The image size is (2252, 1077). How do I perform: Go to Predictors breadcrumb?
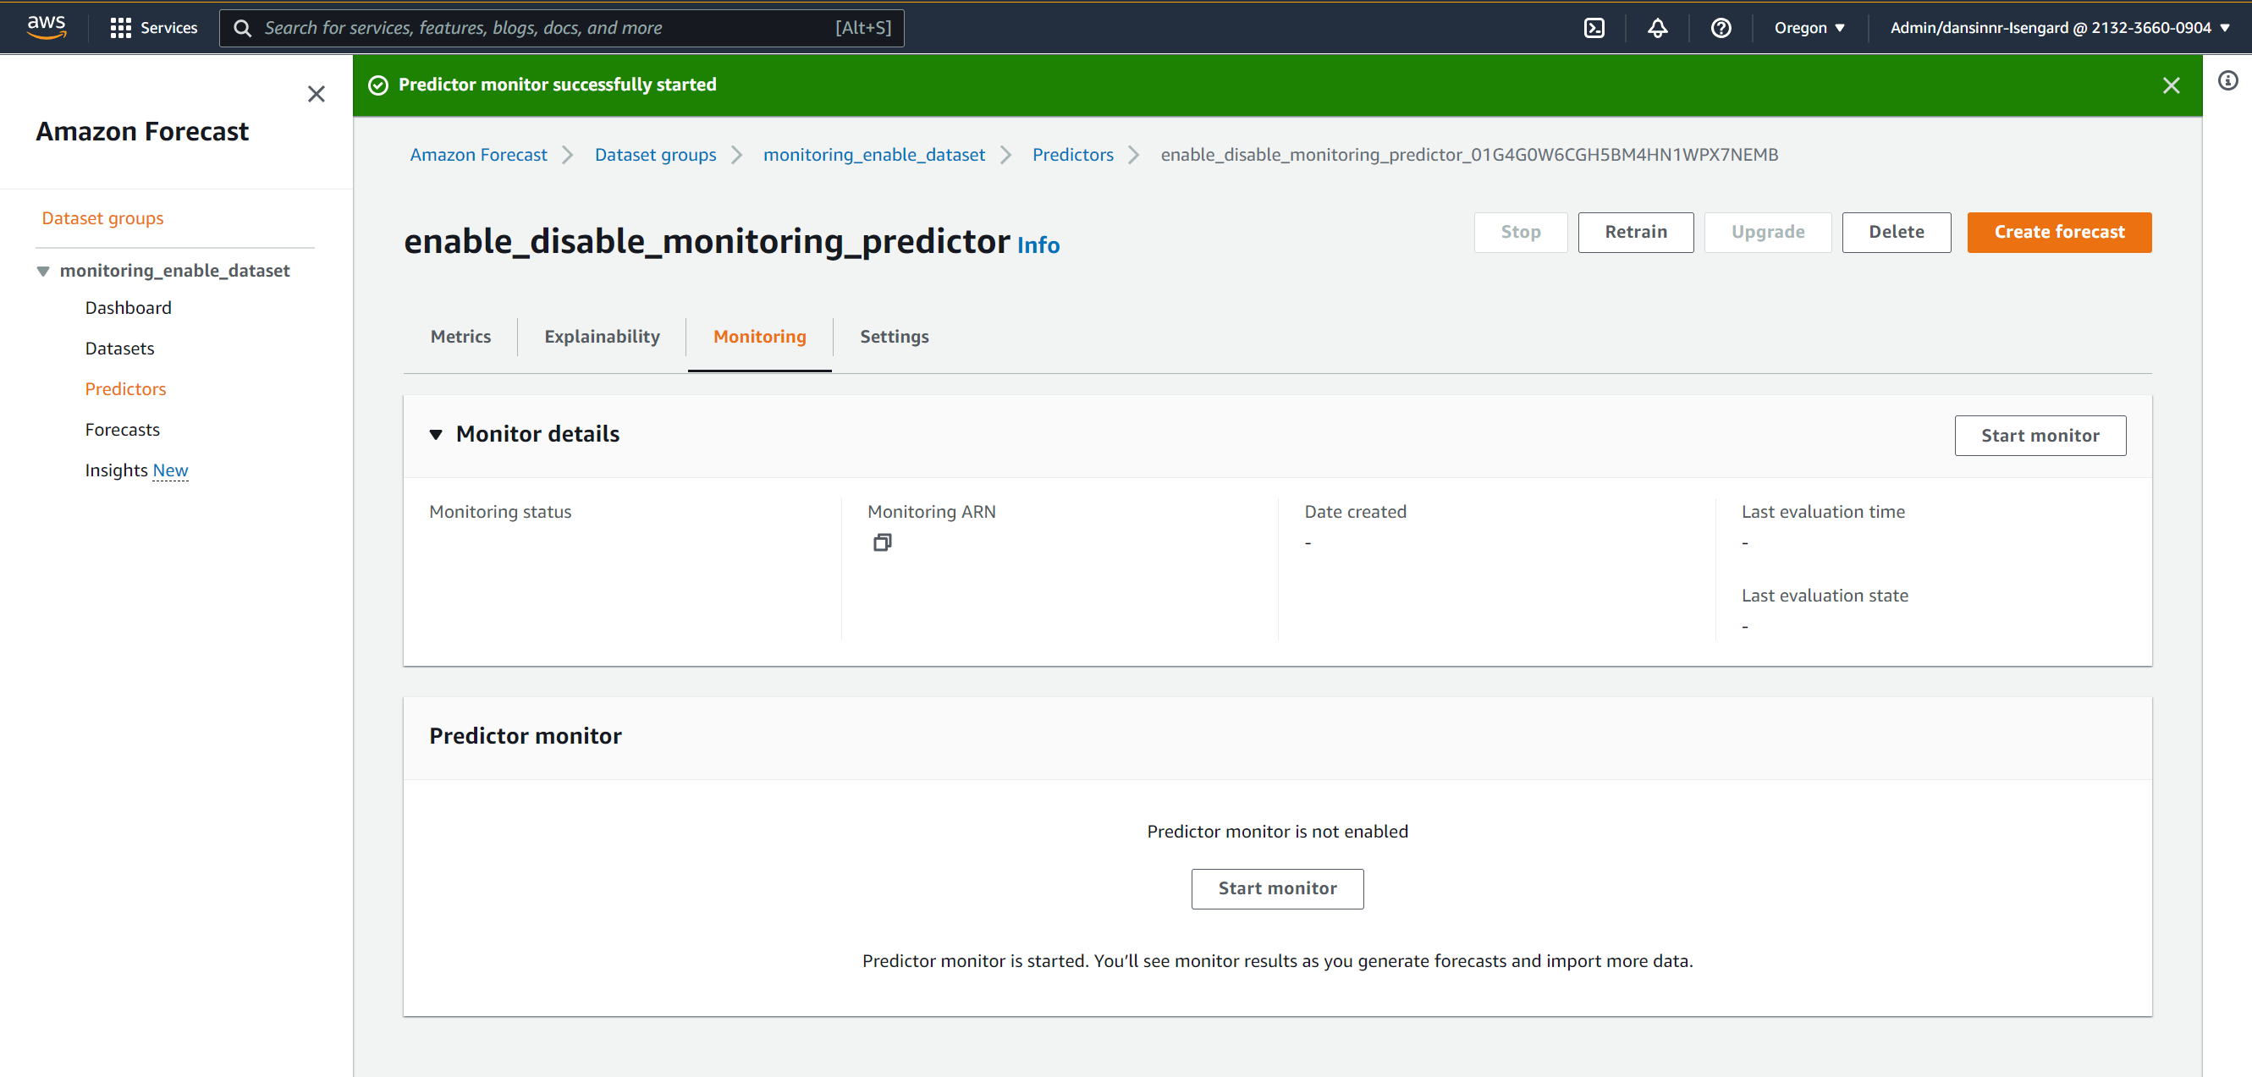(x=1072, y=155)
